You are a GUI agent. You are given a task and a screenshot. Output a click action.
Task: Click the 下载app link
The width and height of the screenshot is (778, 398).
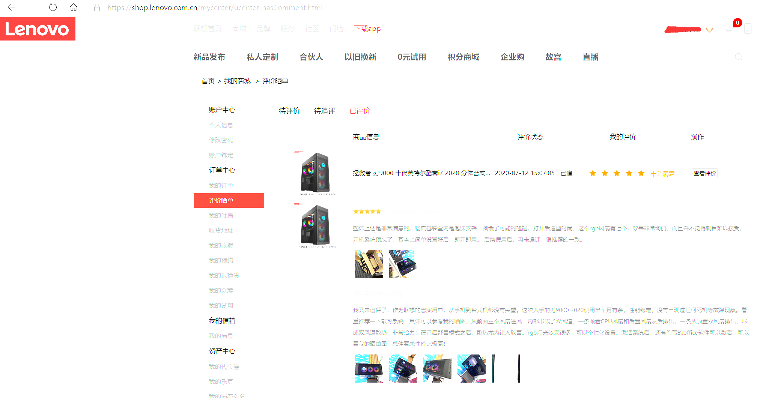coord(367,29)
